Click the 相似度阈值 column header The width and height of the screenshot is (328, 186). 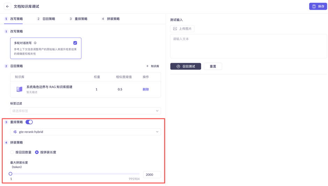point(124,77)
